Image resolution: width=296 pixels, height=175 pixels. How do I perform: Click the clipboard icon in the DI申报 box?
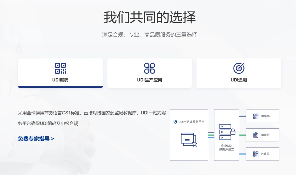pyautogui.click(x=256, y=135)
